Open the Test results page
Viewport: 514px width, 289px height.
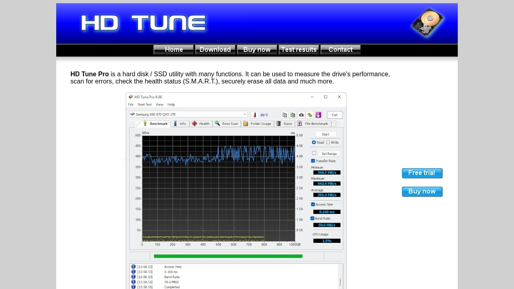(299, 50)
